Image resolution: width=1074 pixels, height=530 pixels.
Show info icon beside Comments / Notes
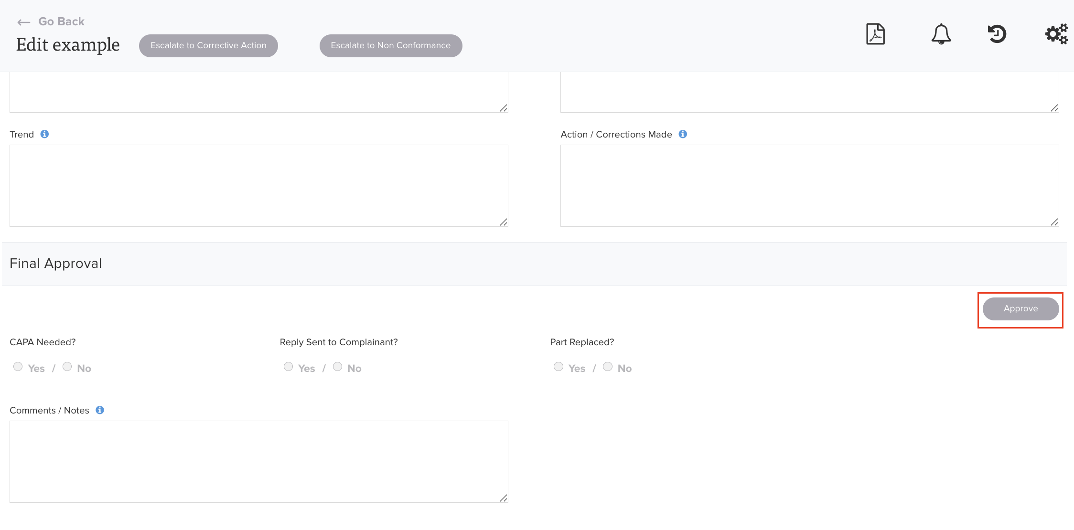[100, 410]
